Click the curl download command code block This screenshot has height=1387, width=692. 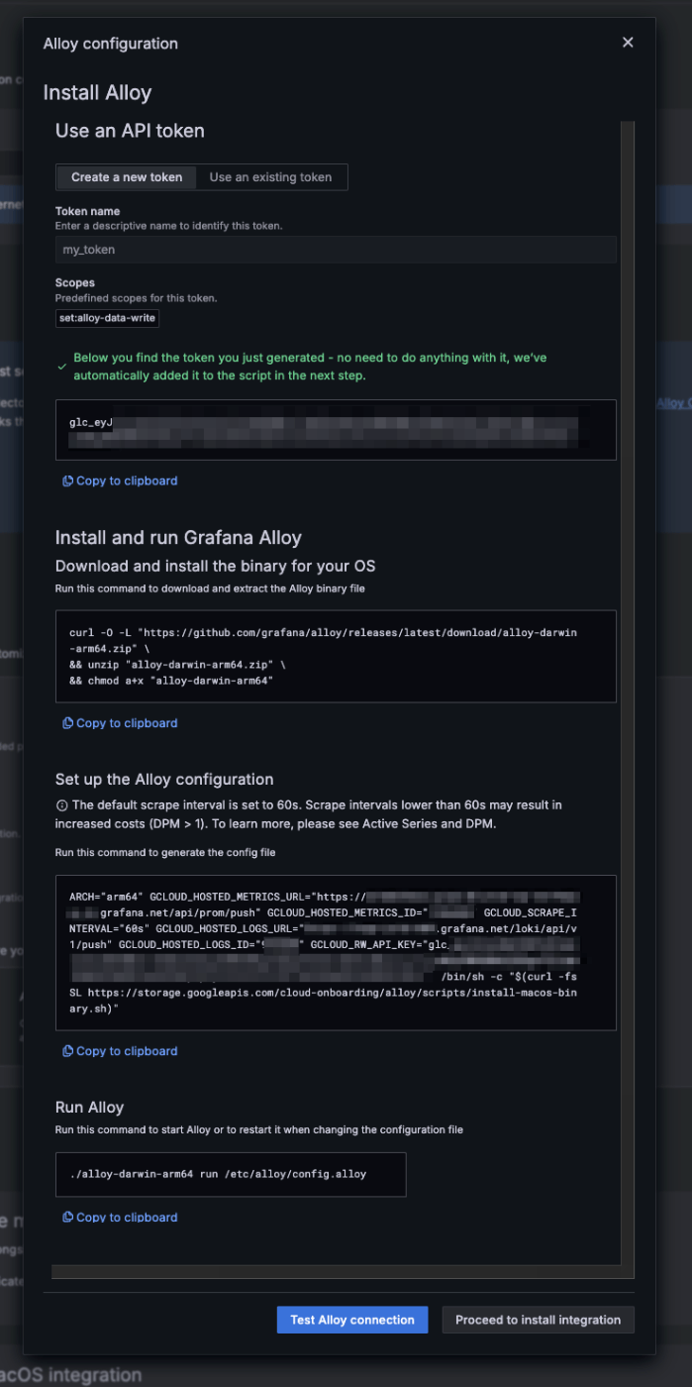pos(336,656)
